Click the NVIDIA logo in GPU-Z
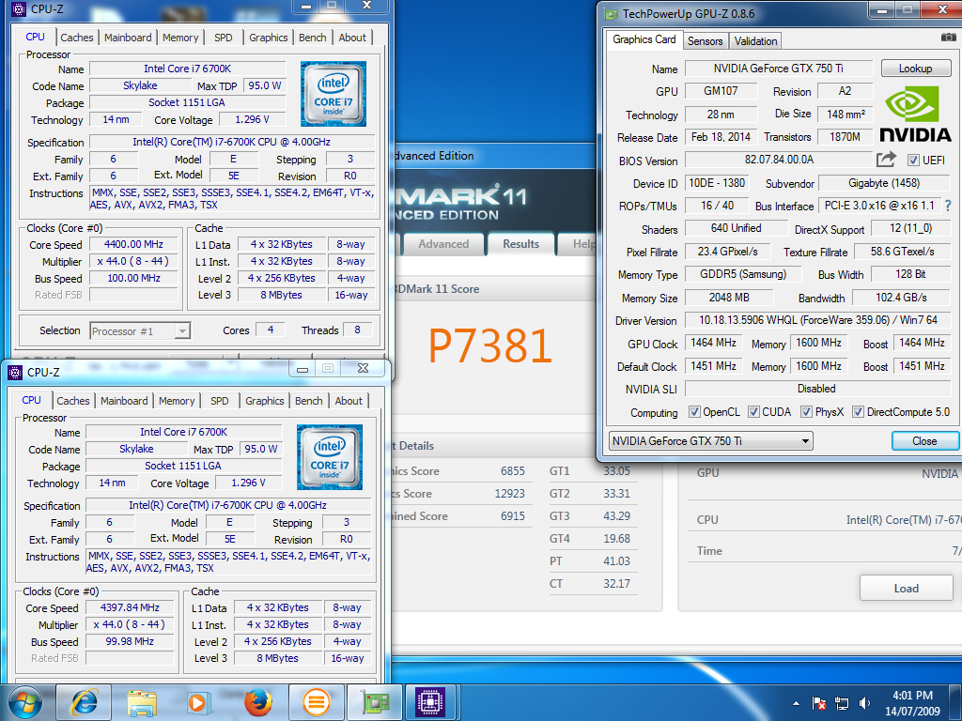The width and height of the screenshot is (962, 721). tap(915, 114)
